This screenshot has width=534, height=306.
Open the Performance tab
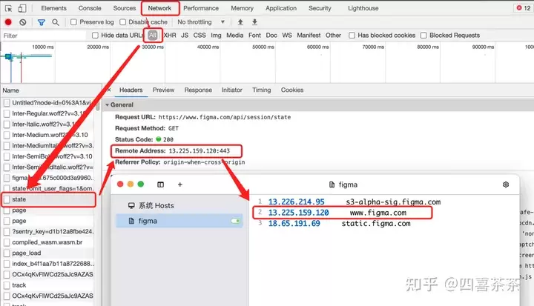(x=201, y=8)
